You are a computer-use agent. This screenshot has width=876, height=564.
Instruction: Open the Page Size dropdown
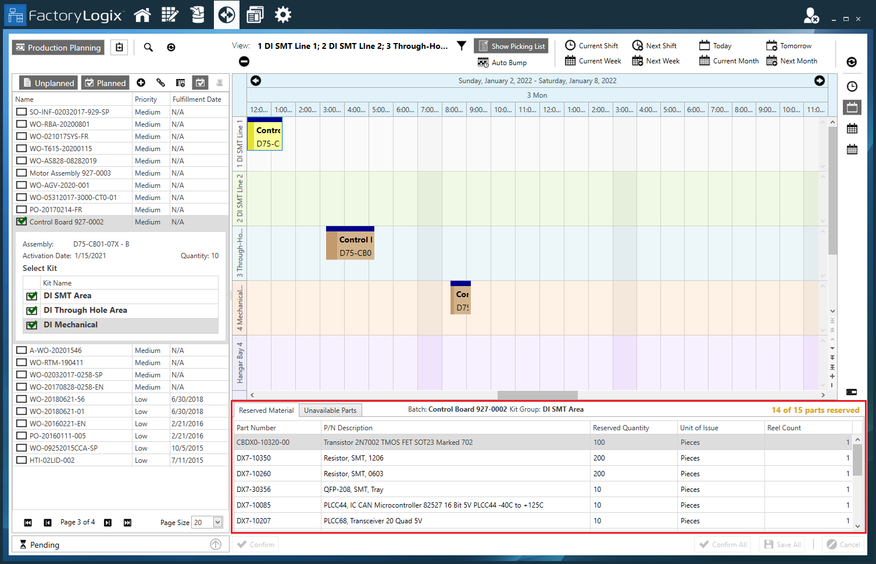[x=217, y=522]
